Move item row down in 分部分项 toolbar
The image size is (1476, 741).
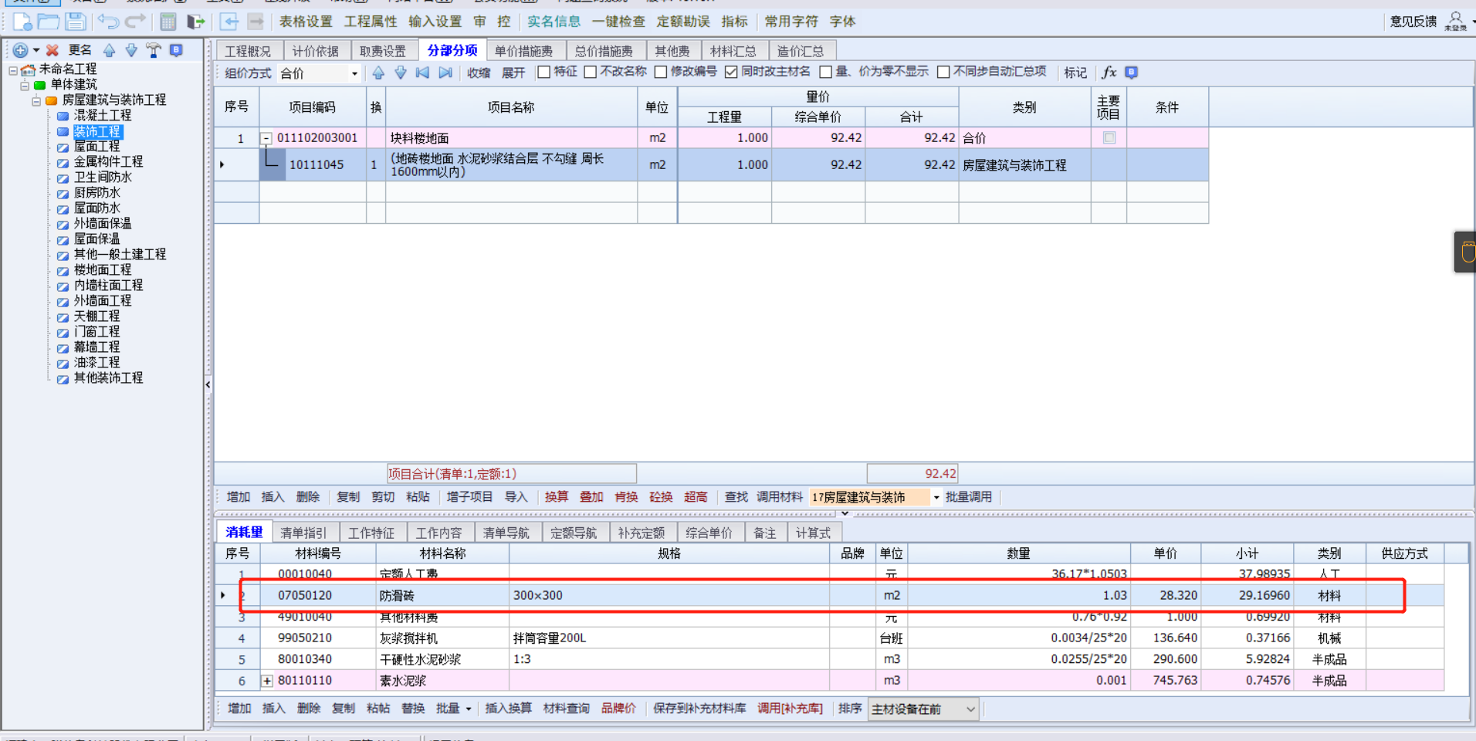point(401,73)
